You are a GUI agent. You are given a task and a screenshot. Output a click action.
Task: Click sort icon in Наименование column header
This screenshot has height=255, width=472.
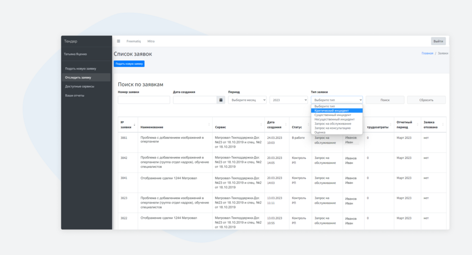(x=209, y=125)
